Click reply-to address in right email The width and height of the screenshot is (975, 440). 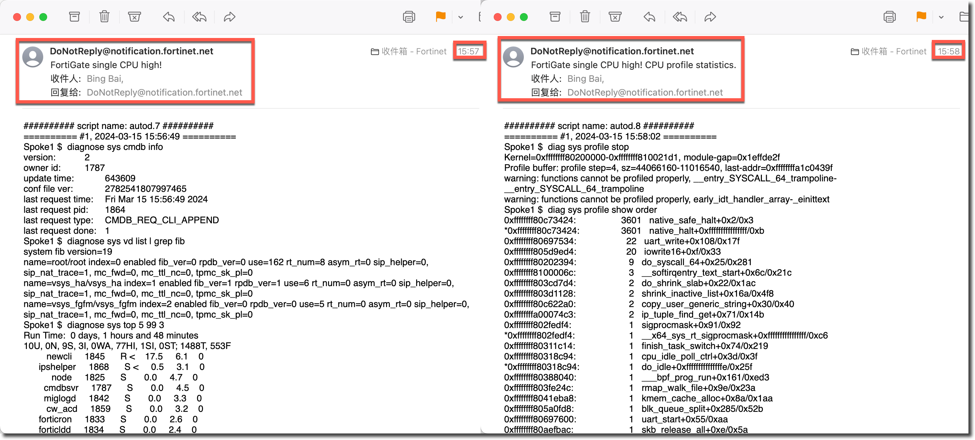point(645,92)
